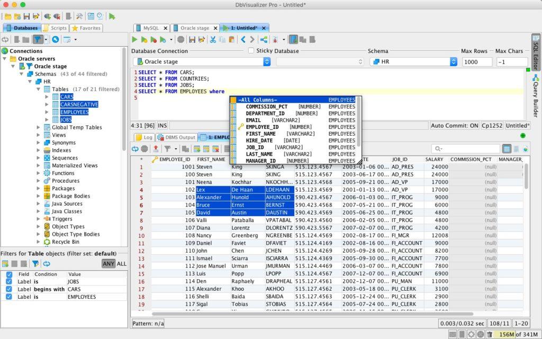Click the Cp1252 encoding status button
This screenshot has height=339, width=542.
click(492, 125)
